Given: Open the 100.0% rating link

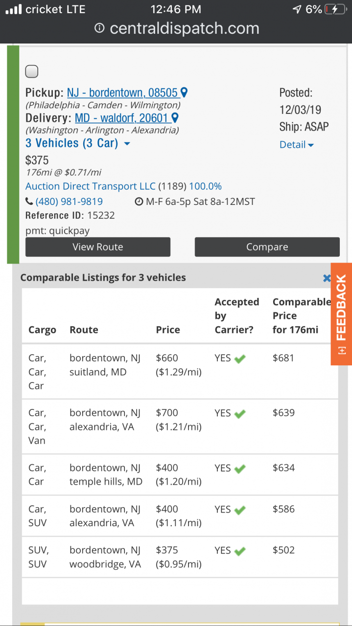Looking at the screenshot, I should 206,186.
